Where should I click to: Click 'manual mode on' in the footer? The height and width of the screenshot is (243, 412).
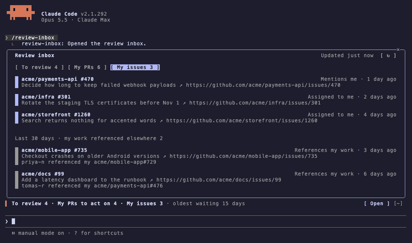41,233
